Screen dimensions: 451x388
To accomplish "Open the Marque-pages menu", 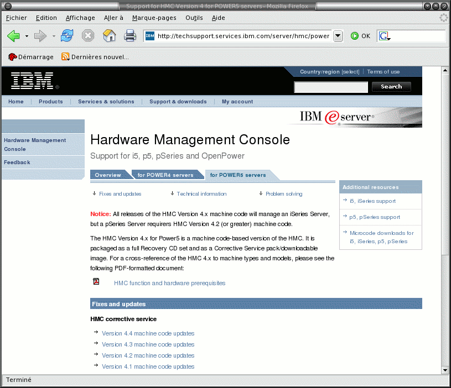I will (154, 18).
